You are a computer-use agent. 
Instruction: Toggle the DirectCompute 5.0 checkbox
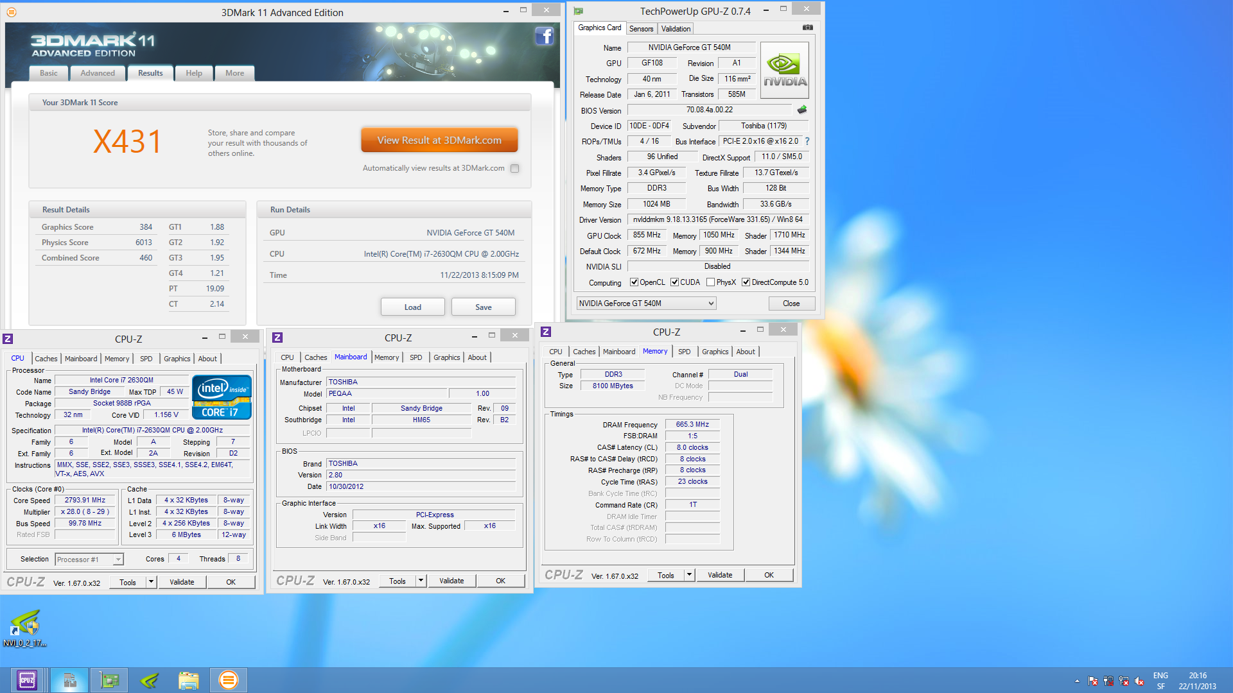click(746, 282)
